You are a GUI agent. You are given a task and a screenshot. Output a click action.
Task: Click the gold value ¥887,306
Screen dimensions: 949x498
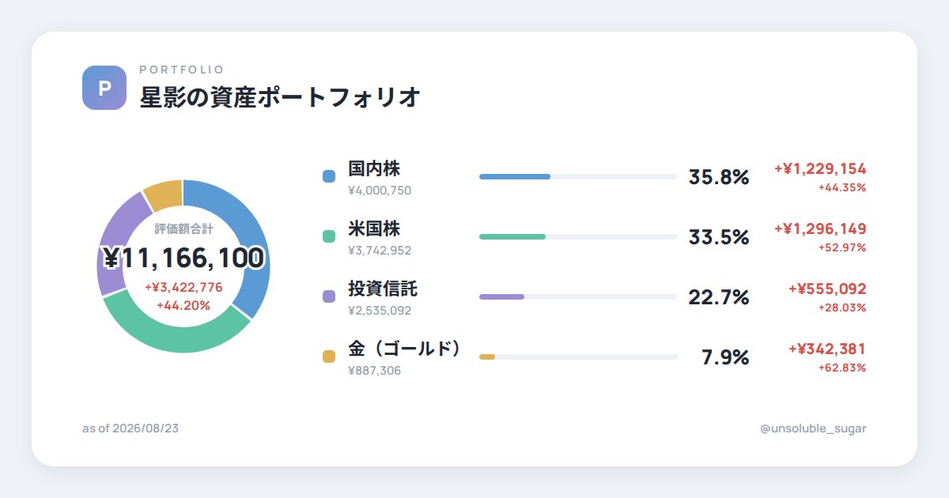(374, 371)
